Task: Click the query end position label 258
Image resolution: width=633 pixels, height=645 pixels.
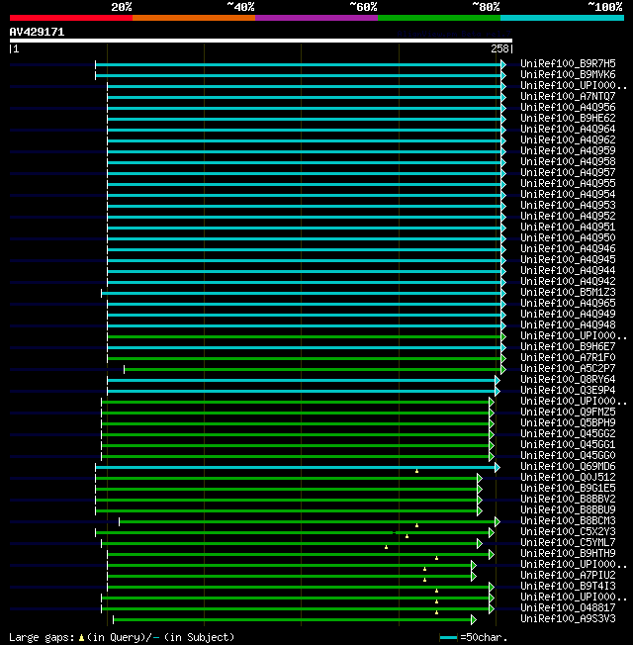Action: point(499,48)
